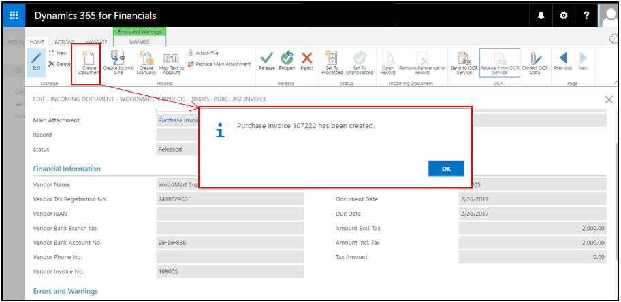
Task: Click the Reject X icon
Action: [306, 62]
